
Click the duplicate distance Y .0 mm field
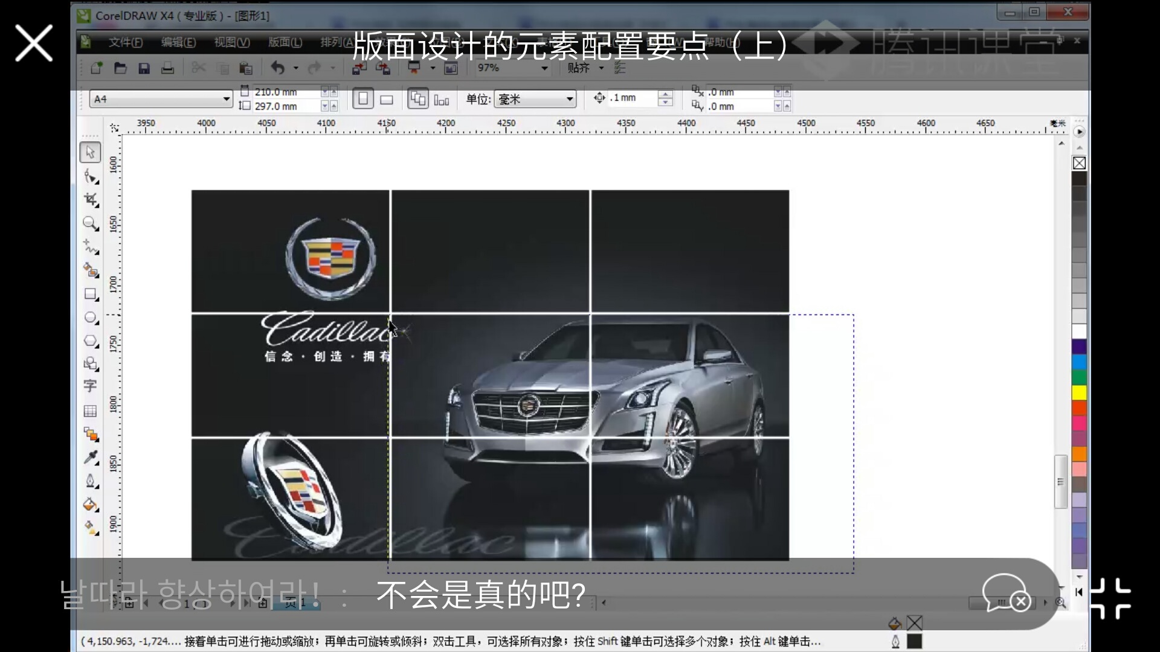pos(739,106)
